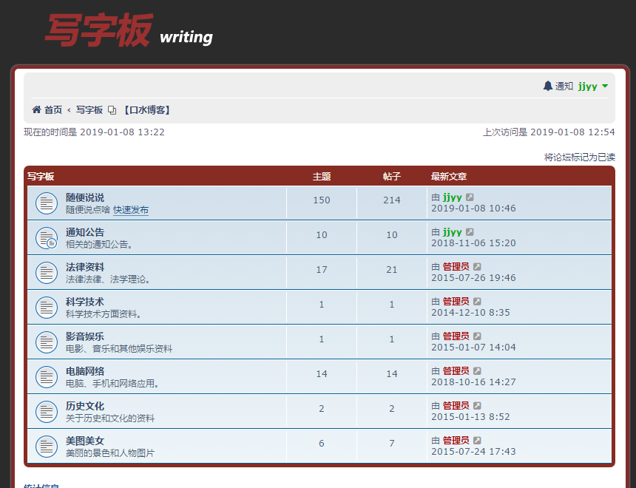Mark forums read via 将论坛标记为已读
The image size is (636, 488).
tap(579, 157)
